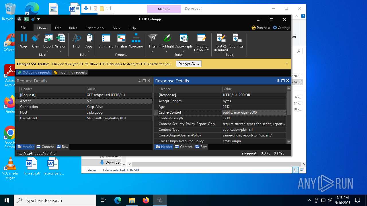Click the Cache-Control value cell
The height and width of the screenshot is (206, 367).
[x=254, y=112]
